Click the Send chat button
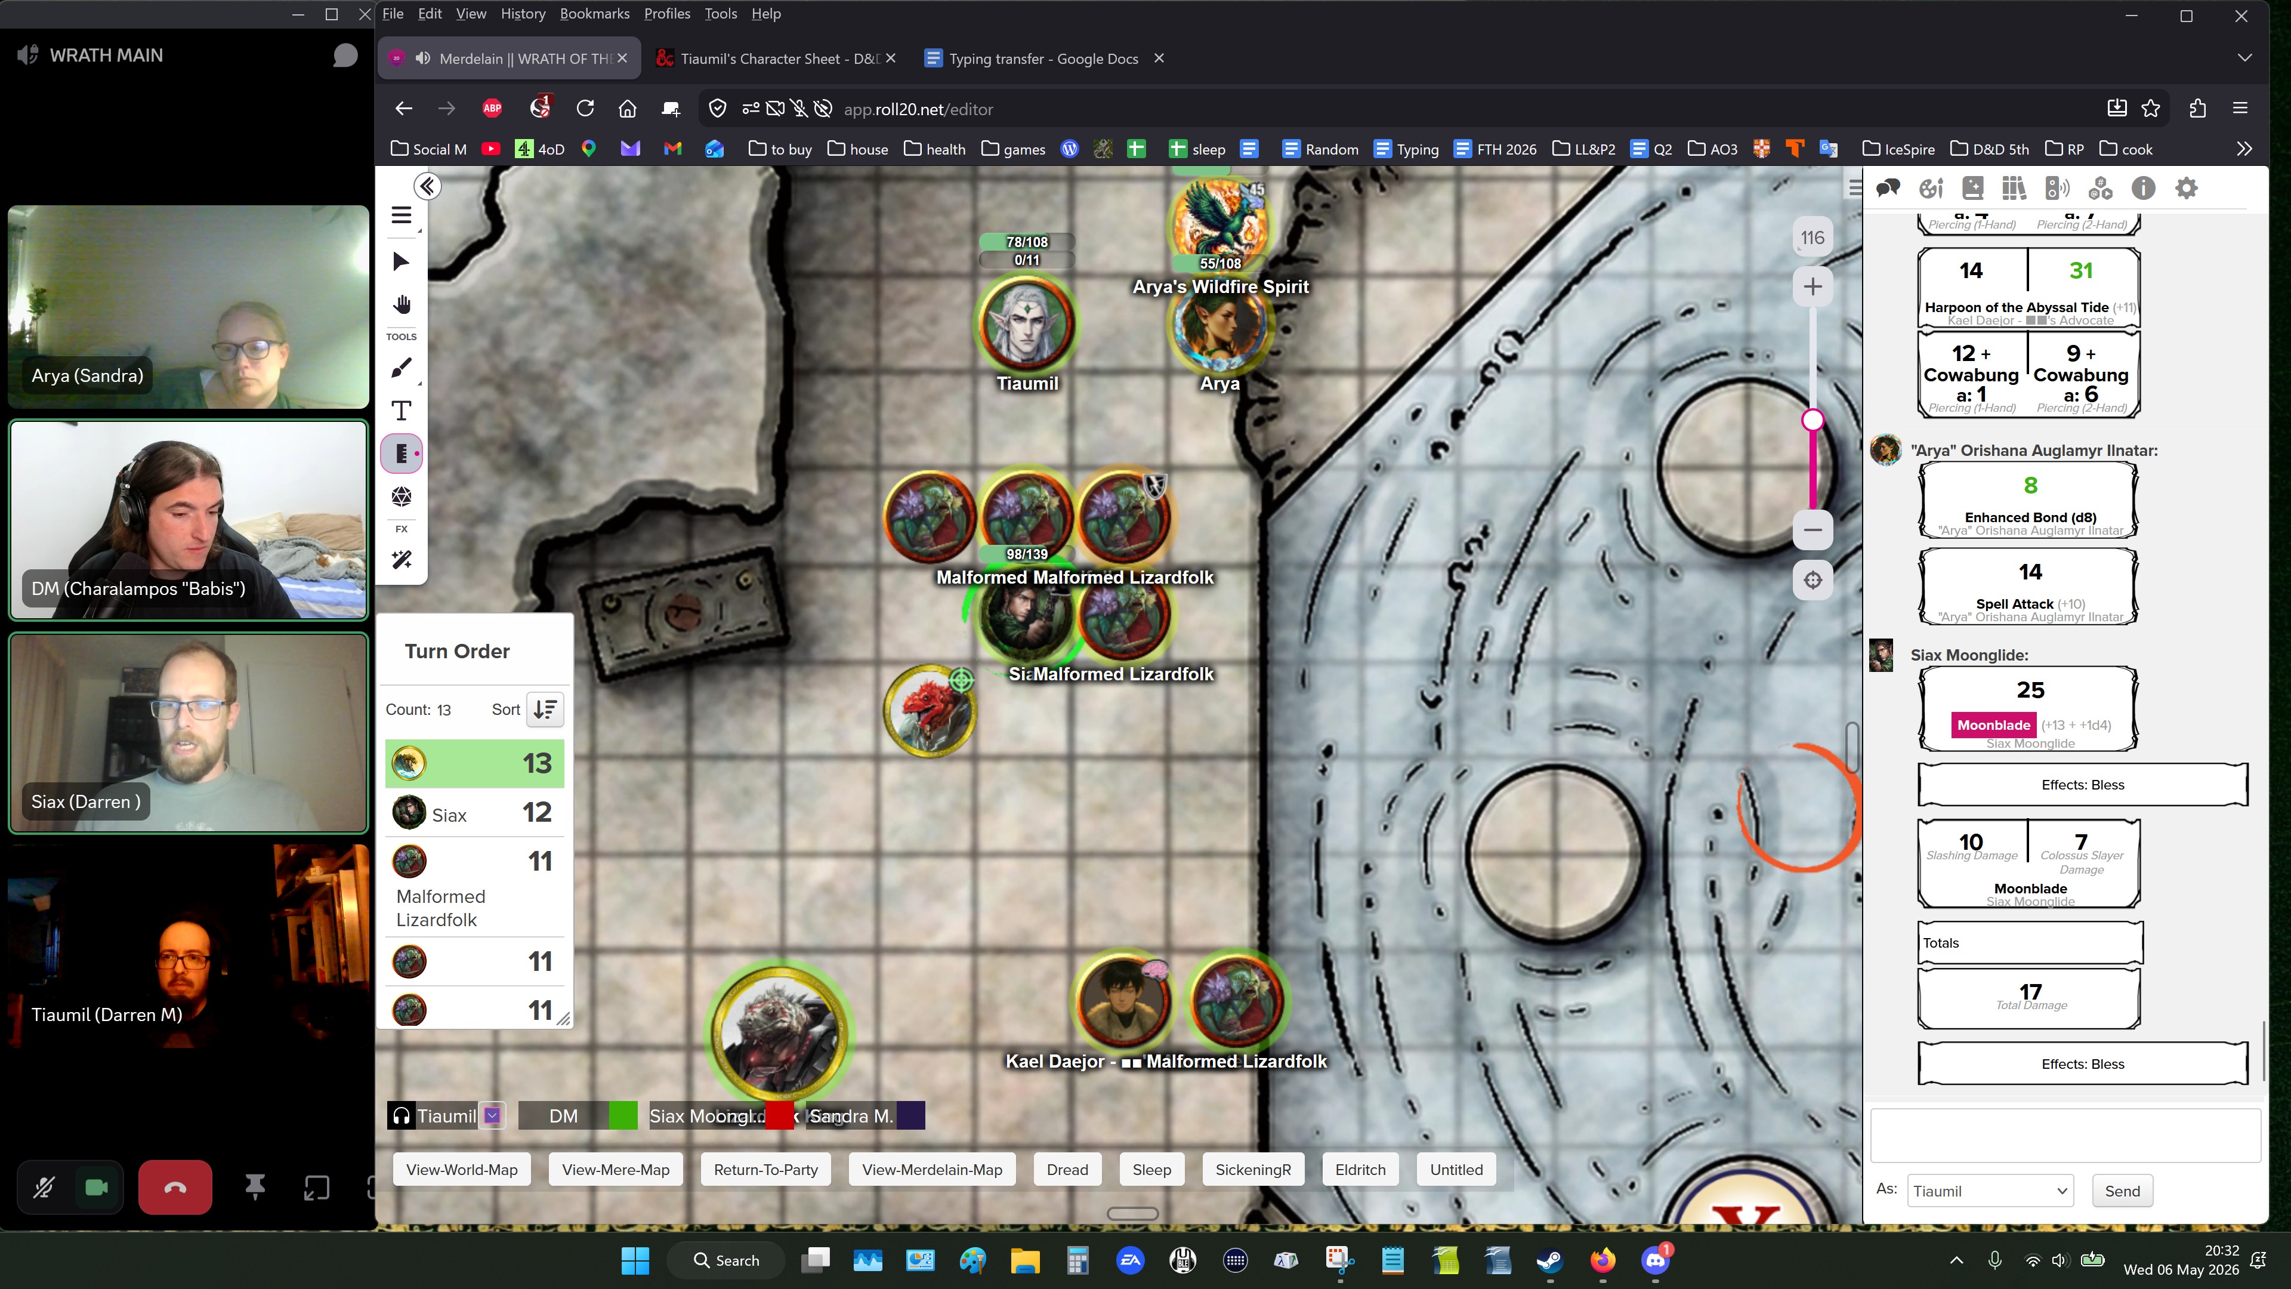 pyautogui.click(x=2122, y=1191)
